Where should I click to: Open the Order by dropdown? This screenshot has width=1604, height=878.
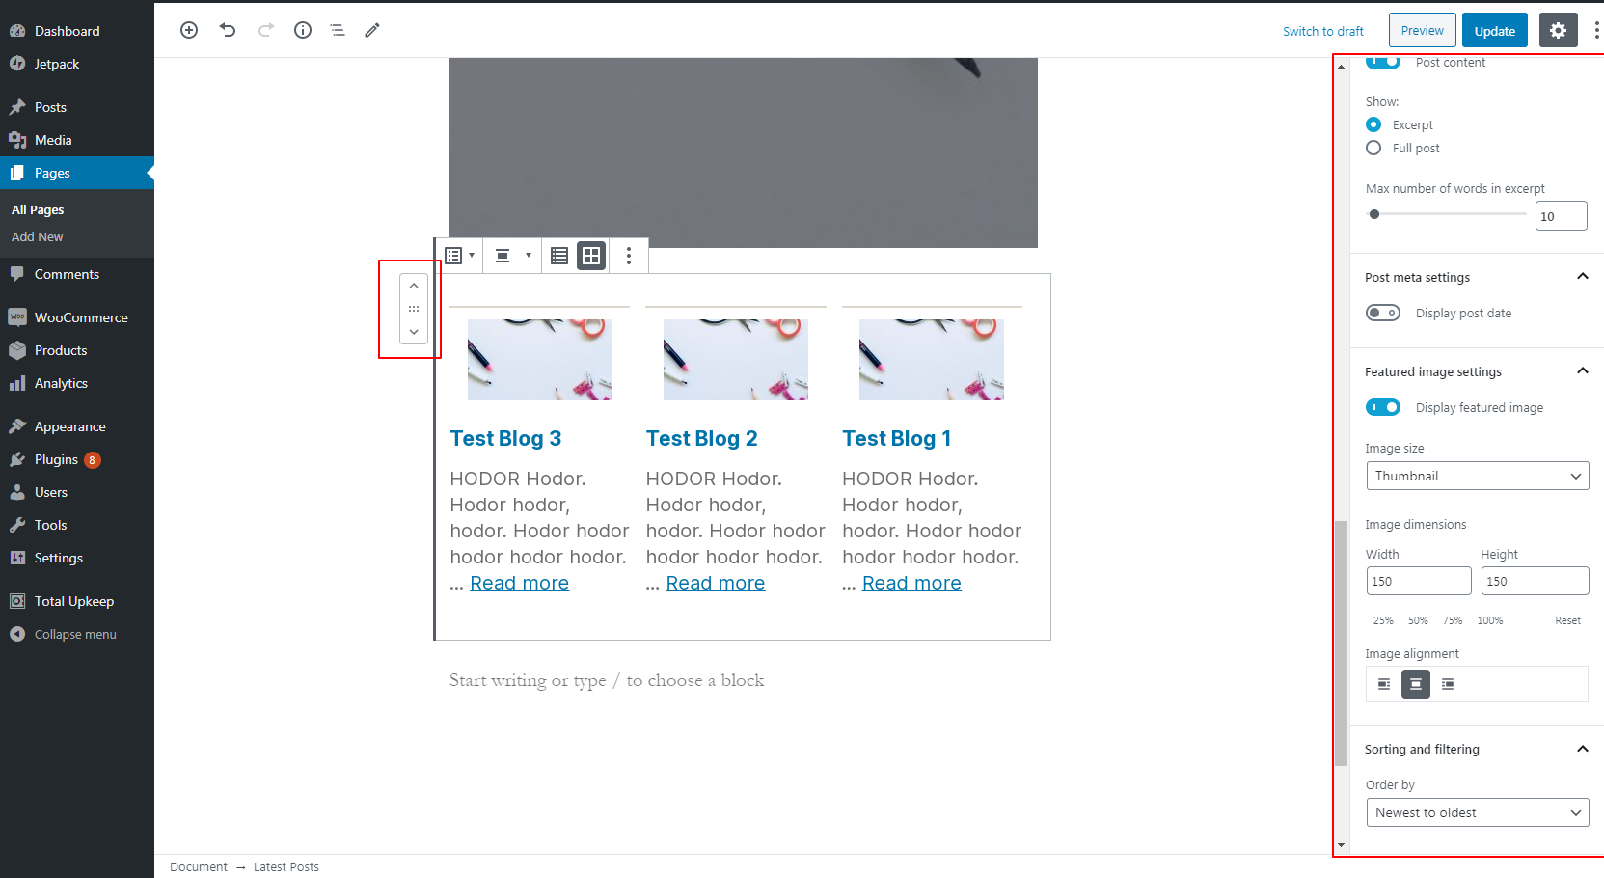click(1477, 811)
